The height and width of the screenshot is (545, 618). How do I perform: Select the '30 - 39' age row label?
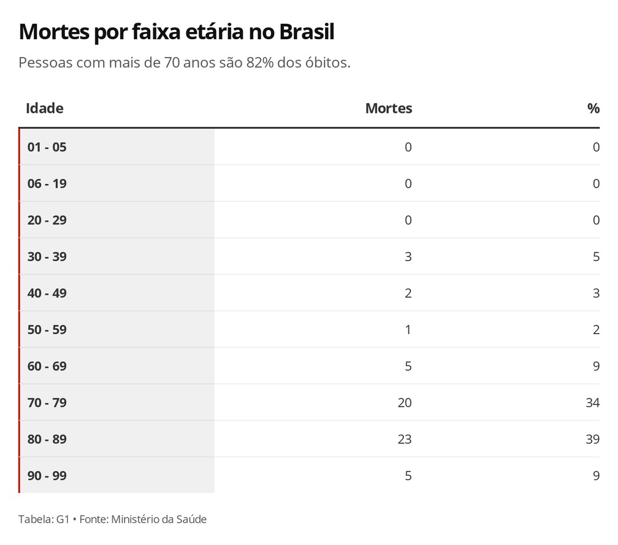pos(47,256)
